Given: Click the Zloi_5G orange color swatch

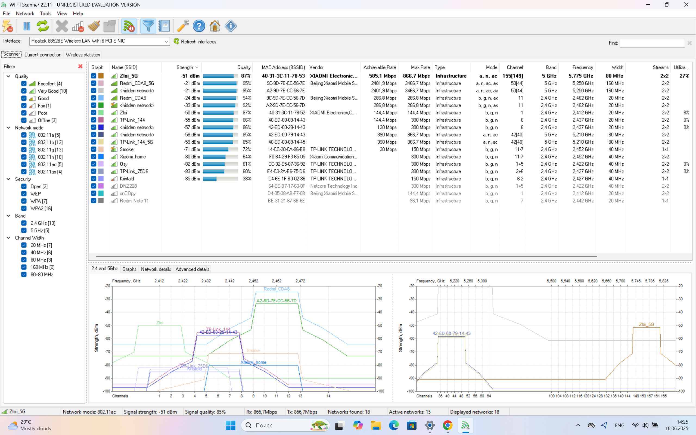Looking at the screenshot, I should 101,76.
